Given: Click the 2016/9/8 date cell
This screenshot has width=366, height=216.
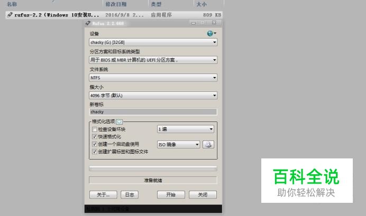Looking at the screenshot, I should (x=124, y=15).
